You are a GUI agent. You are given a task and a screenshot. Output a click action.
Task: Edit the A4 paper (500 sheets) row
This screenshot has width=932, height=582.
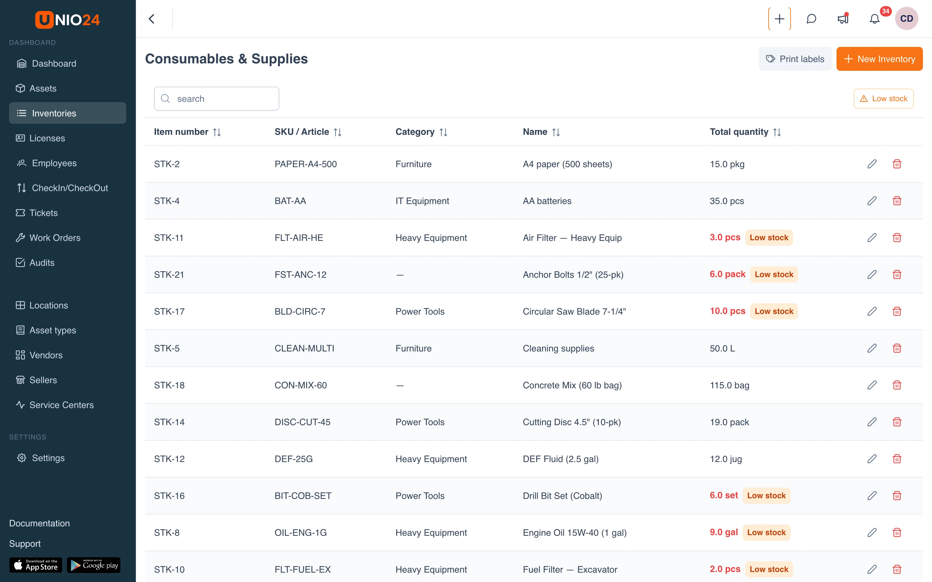pos(872,164)
